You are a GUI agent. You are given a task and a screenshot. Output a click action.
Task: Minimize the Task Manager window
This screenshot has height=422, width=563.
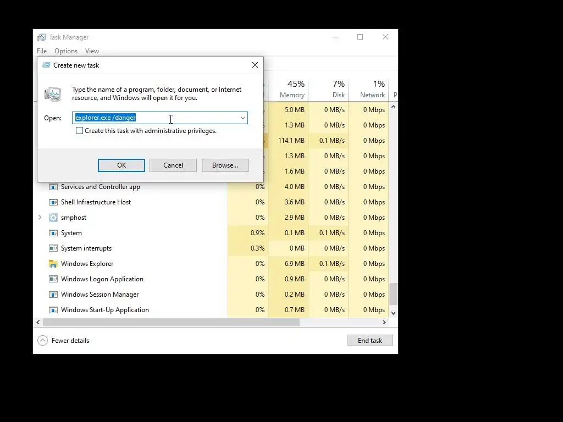pos(335,37)
